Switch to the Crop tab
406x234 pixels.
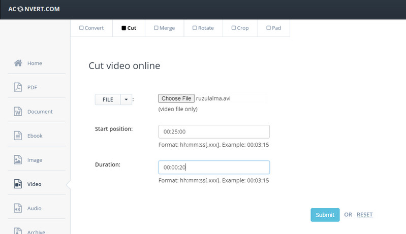click(x=240, y=28)
